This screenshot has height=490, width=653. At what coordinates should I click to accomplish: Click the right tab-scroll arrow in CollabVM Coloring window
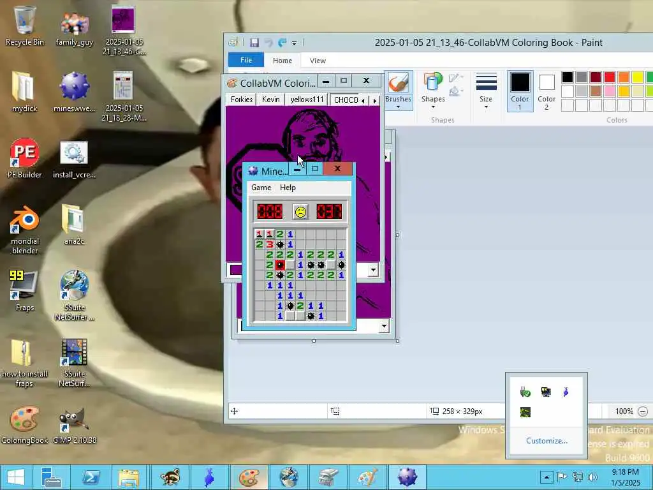(375, 100)
